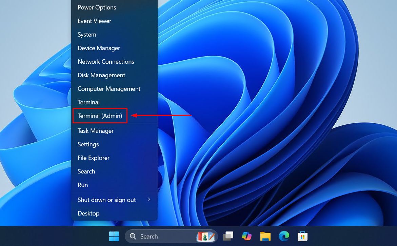This screenshot has height=246, width=397.
Task: Open the File Explorer folder icon on the taskbar
Action: point(265,236)
